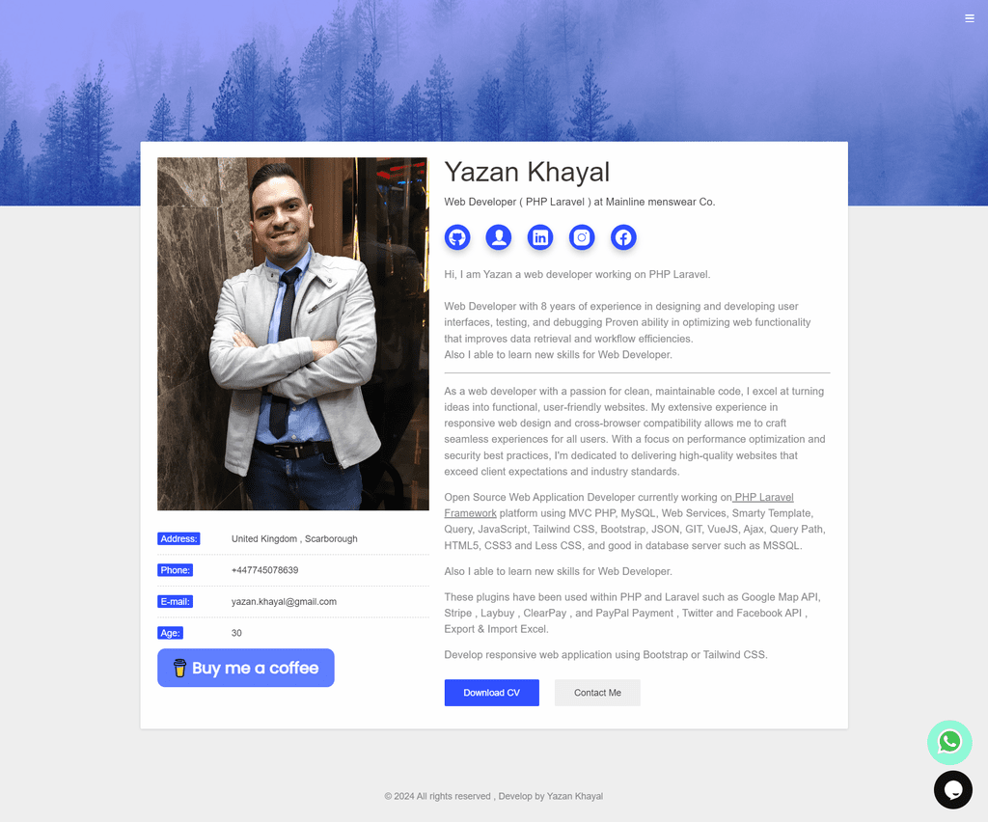This screenshot has height=822, width=988.
Task: Open the WhatsApp chat floating button
Action: [949, 743]
